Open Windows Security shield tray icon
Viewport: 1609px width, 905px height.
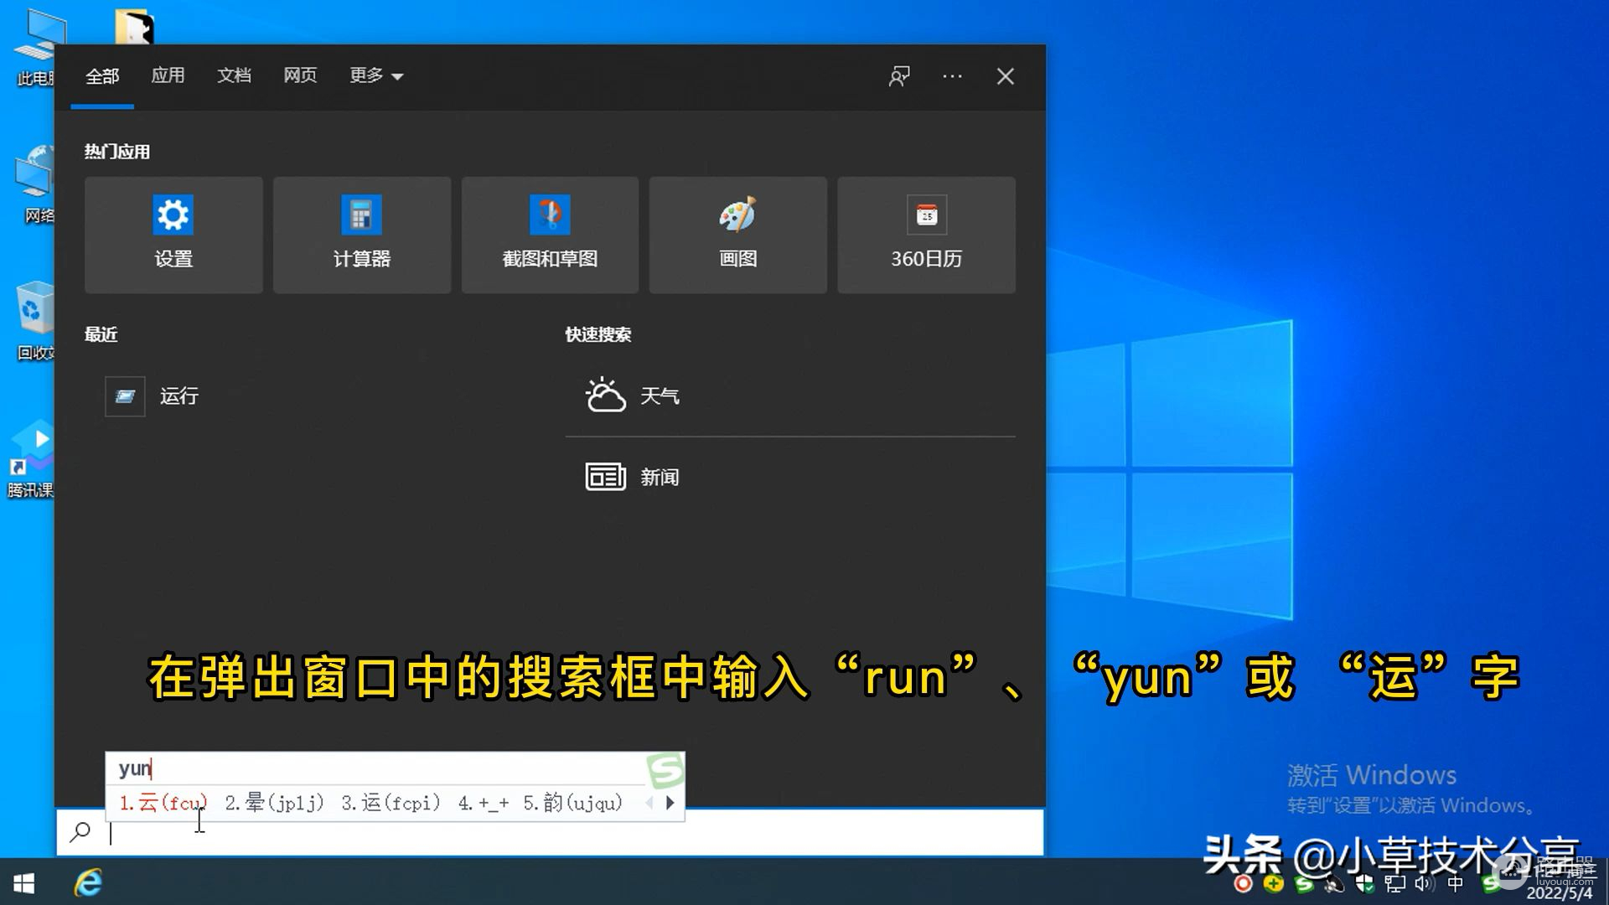coord(1365,884)
